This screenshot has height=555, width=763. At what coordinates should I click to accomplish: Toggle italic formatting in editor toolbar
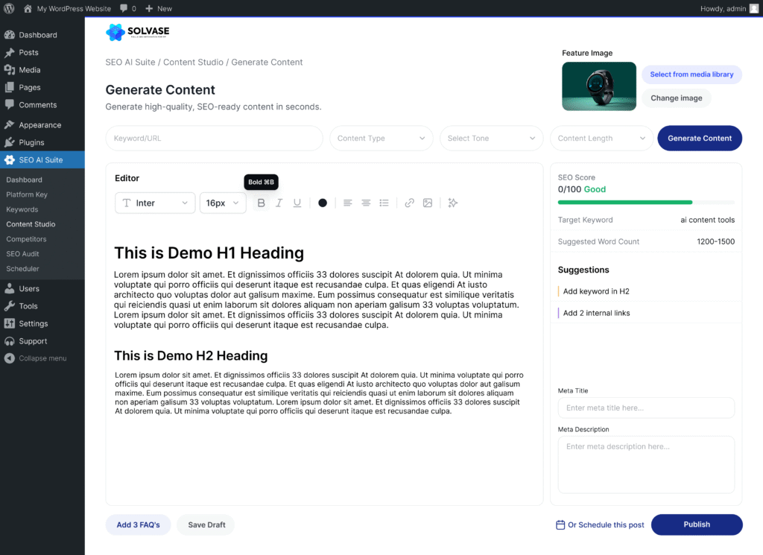(279, 203)
